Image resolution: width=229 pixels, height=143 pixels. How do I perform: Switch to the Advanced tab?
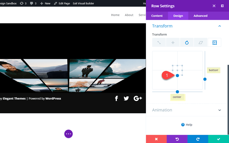point(200,16)
